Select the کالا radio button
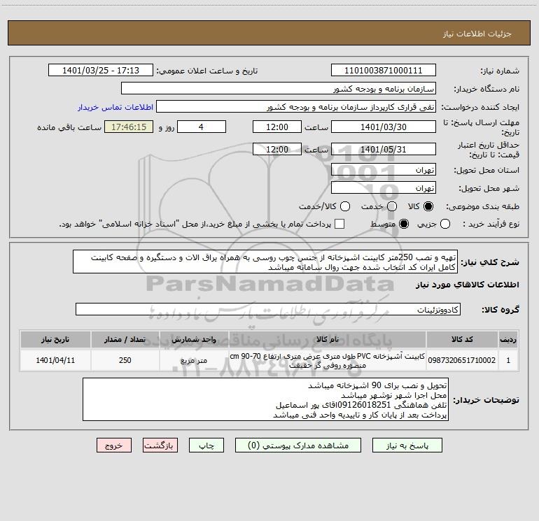This screenshot has width=539, height=521. [x=428, y=206]
